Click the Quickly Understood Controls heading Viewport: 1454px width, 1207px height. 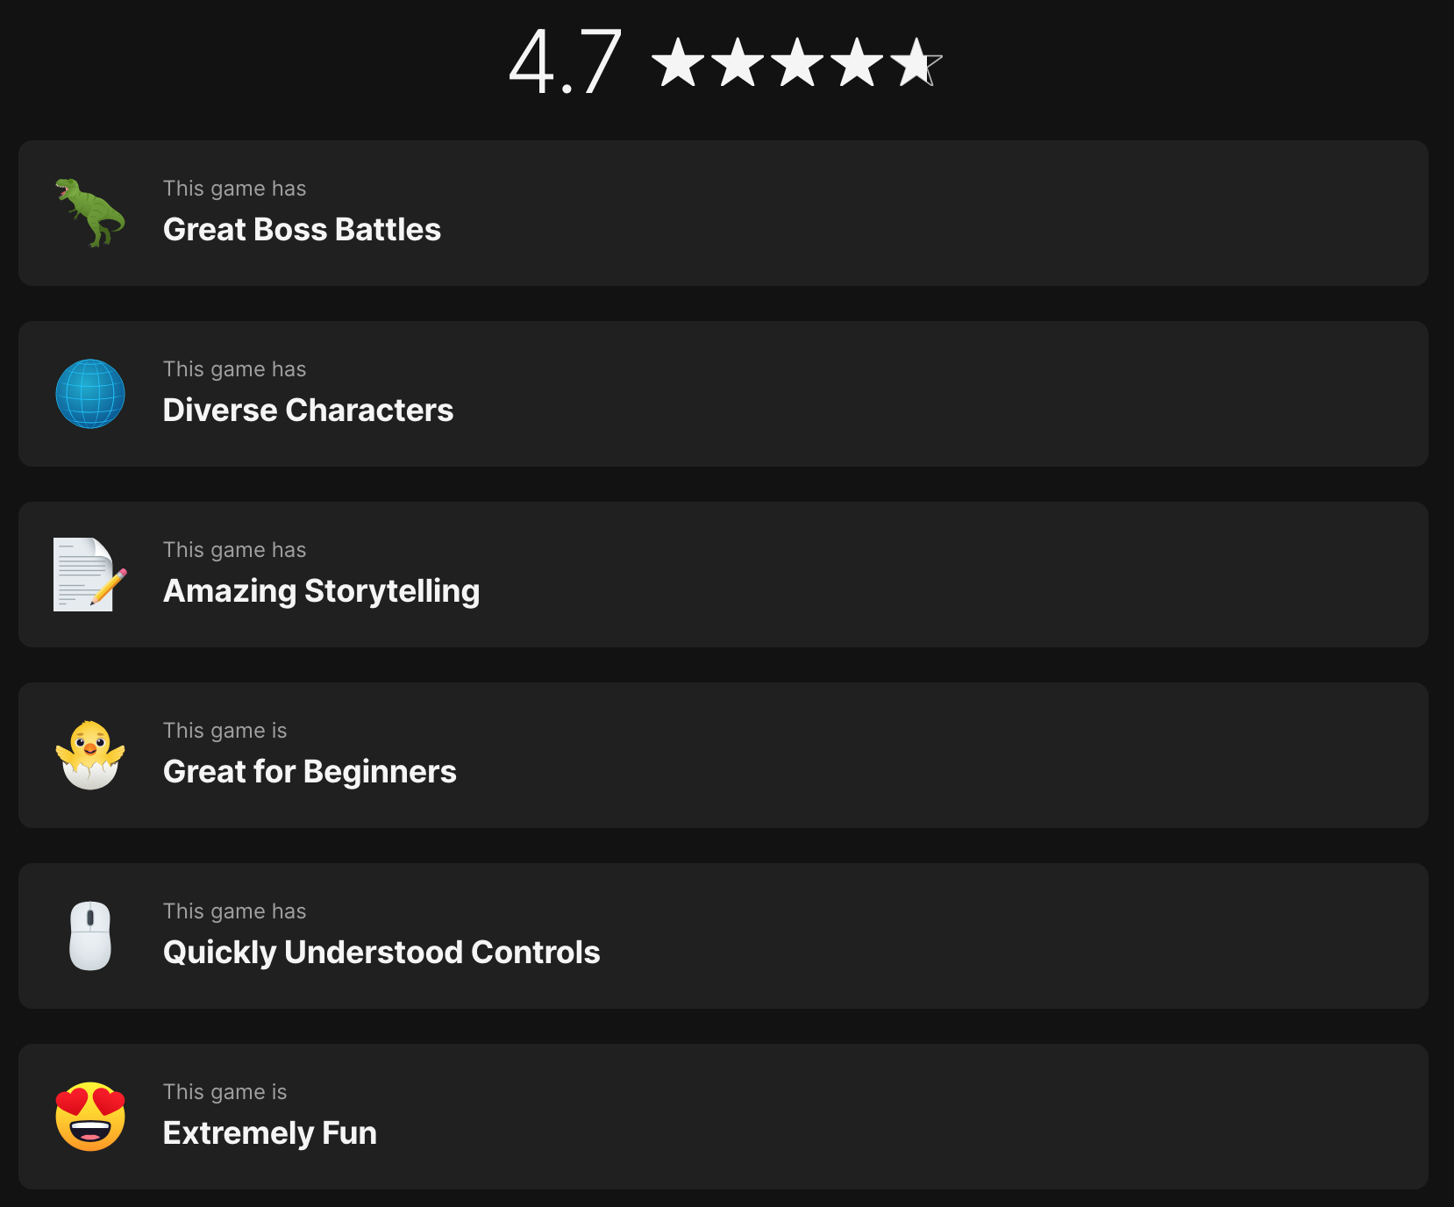pos(381,953)
